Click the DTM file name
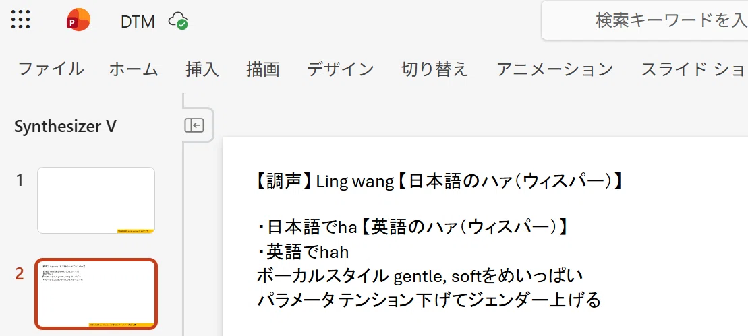The width and height of the screenshot is (748, 336). pos(138,22)
